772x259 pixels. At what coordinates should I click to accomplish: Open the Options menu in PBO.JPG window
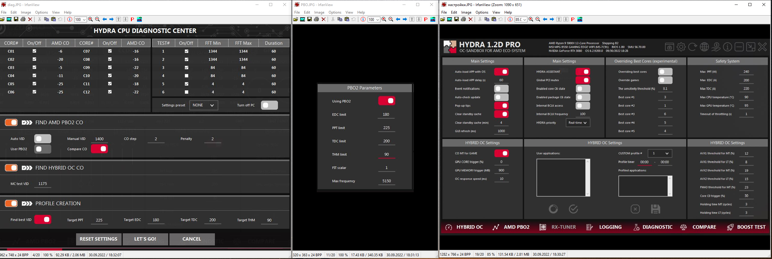(x=335, y=12)
